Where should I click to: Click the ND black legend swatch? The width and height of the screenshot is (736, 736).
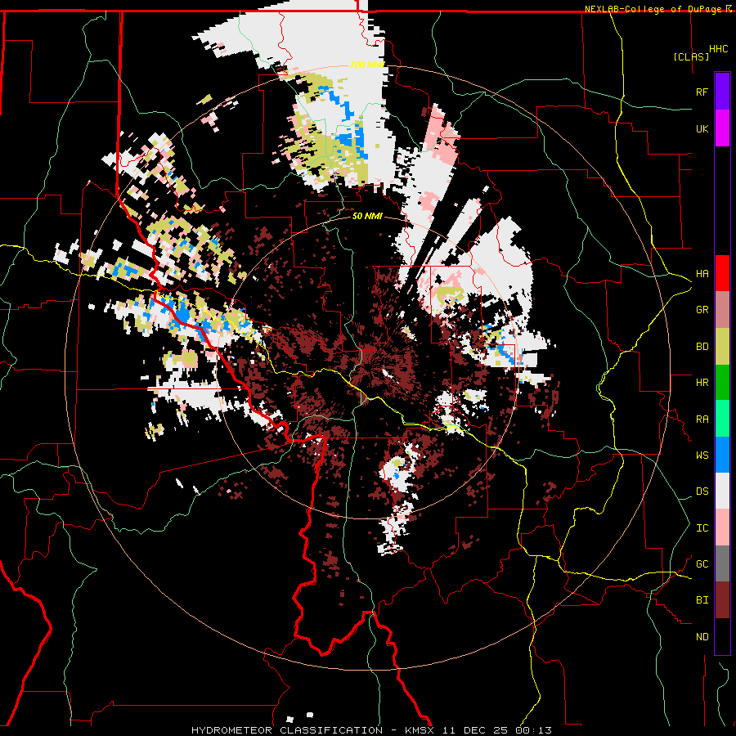(722, 636)
